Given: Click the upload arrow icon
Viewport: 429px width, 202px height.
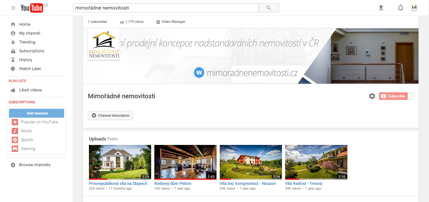Looking at the screenshot, I should tap(381, 8).
